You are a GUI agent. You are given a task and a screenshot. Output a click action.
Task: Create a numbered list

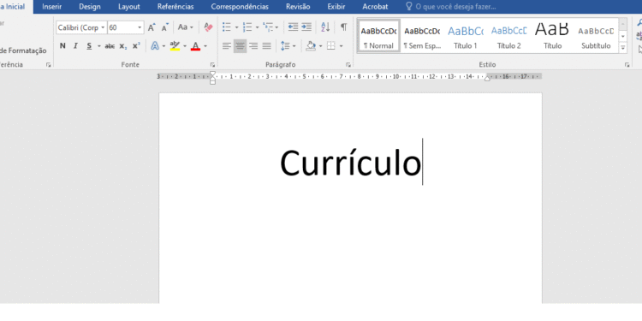[x=247, y=27]
